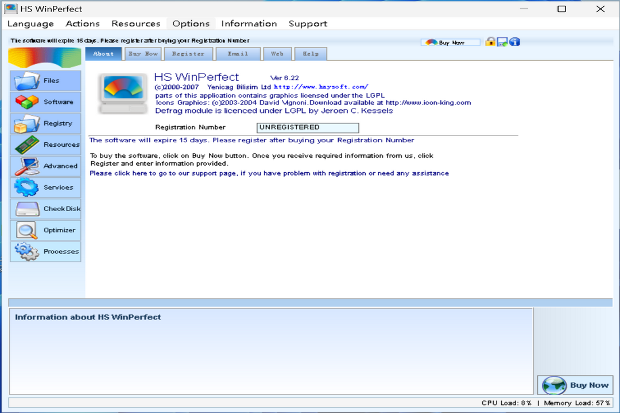620x413 pixels.
Task: Open the haysoft.com website link
Action: pos(320,87)
